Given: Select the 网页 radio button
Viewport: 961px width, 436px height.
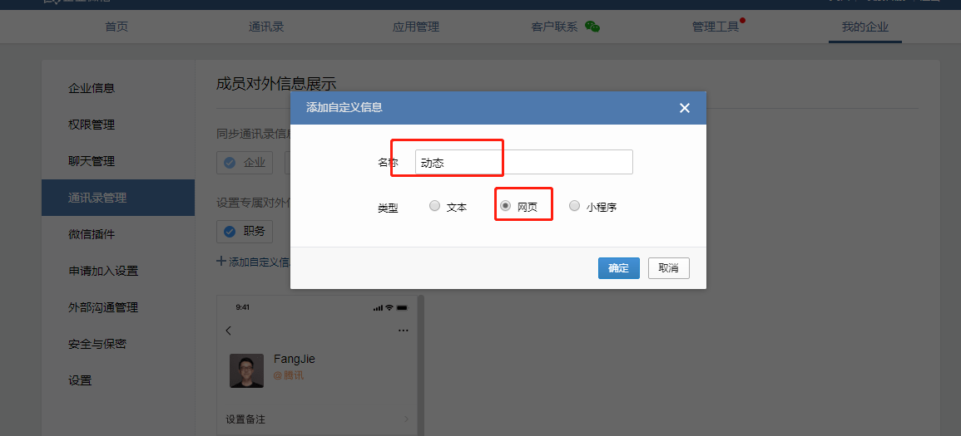Looking at the screenshot, I should [505, 206].
